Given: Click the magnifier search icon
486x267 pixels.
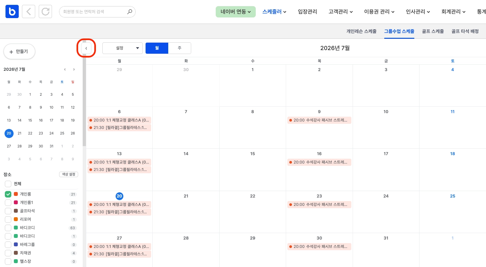Looking at the screenshot, I should pos(129,12).
